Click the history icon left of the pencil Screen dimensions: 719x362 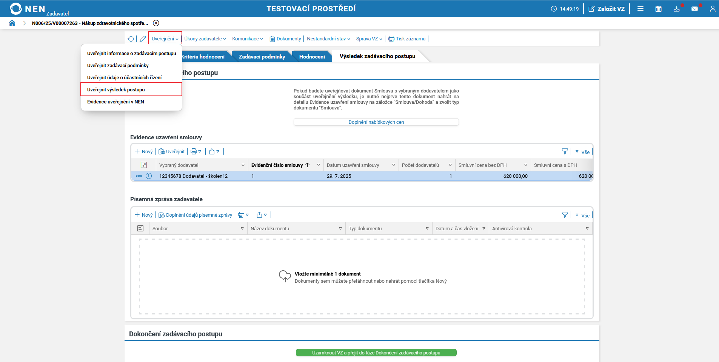[x=131, y=38]
